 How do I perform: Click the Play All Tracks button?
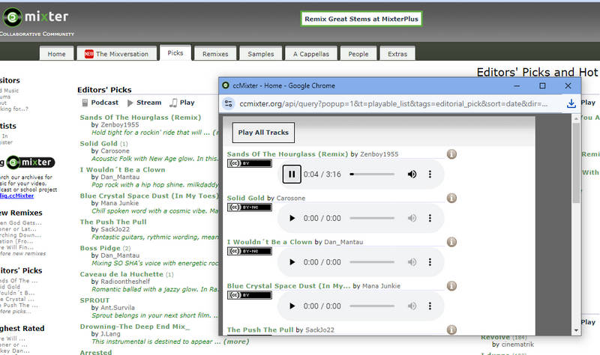tap(262, 133)
